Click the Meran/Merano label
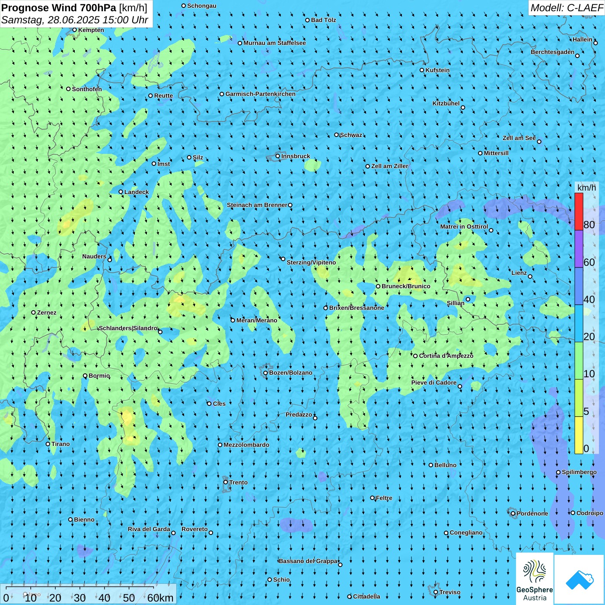This screenshot has height=605, width=605. coord(257,320)
